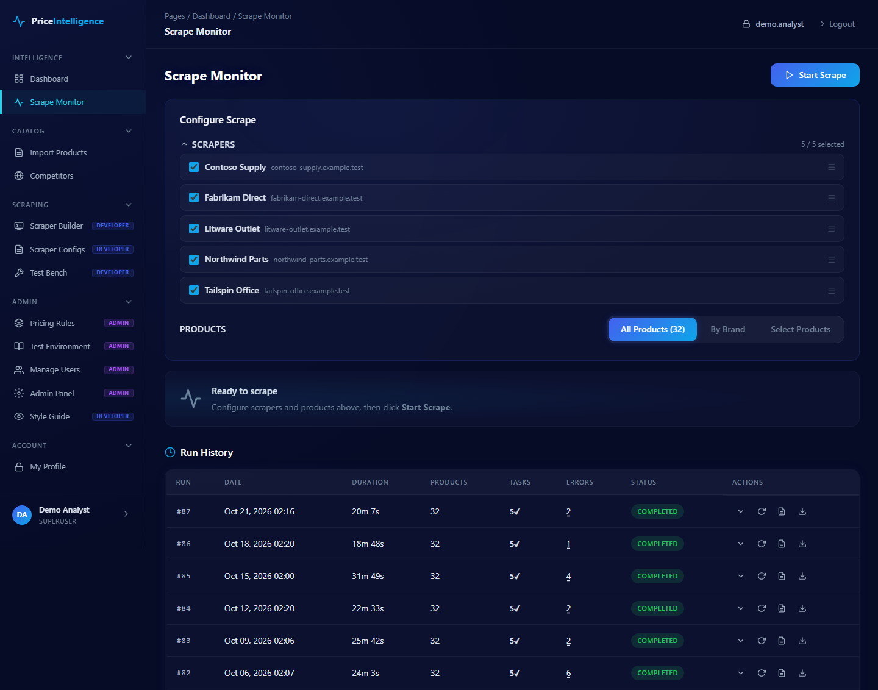This screenshot has height=690, width=878.
Task: Collapse the ADMIN sidebar group
Action: click(x=129, y=302)
